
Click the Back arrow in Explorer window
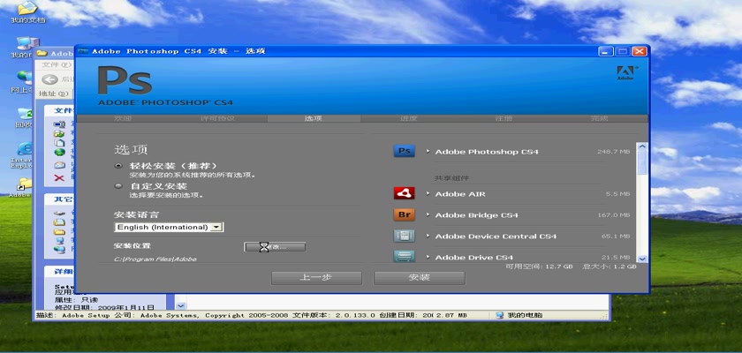coord(50,79)
